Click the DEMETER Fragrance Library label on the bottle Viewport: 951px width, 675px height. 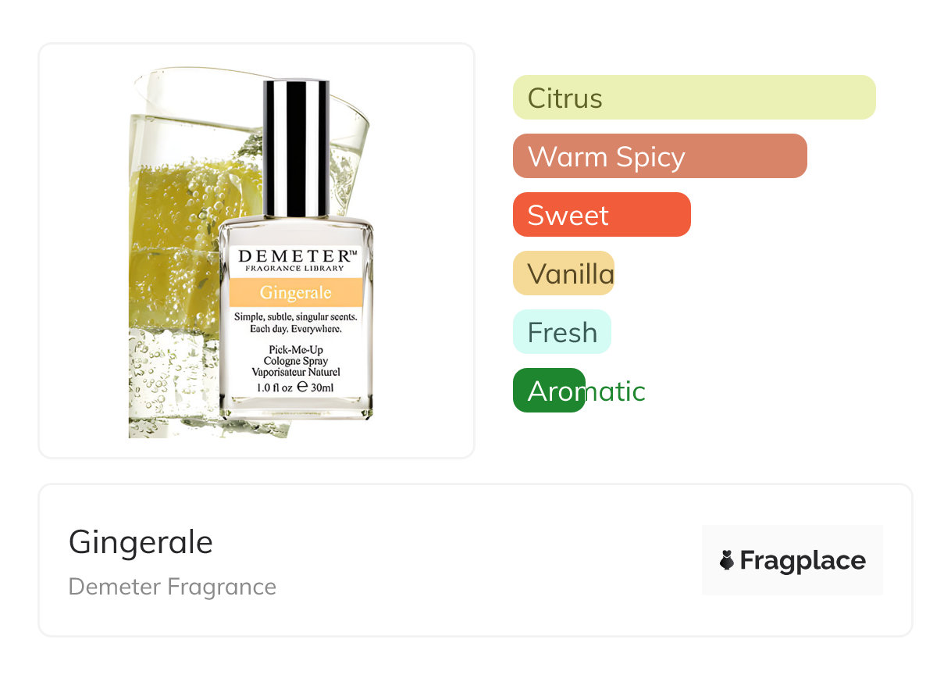point(297,260)
